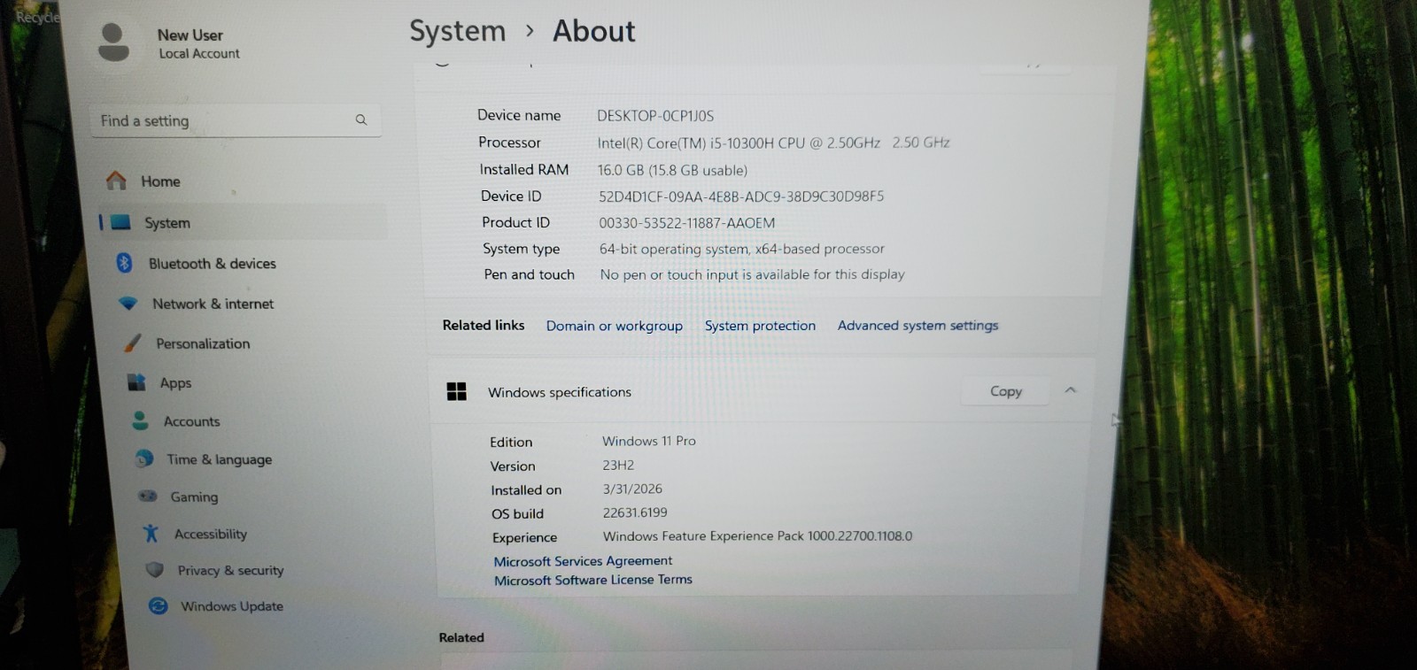
Task: Click the Time & language globe icon
Action: pos(144,458)
